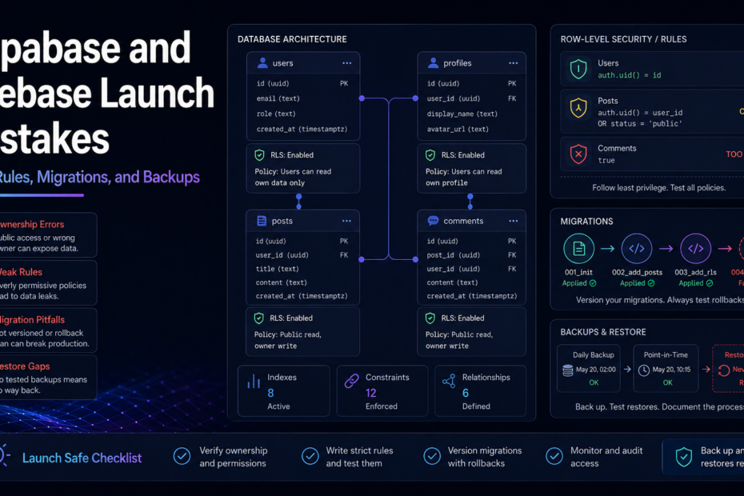Toggle the Verify ownership and permissions checkmark
The width and height of the screenshot is (744, 496).
[182, 456]
